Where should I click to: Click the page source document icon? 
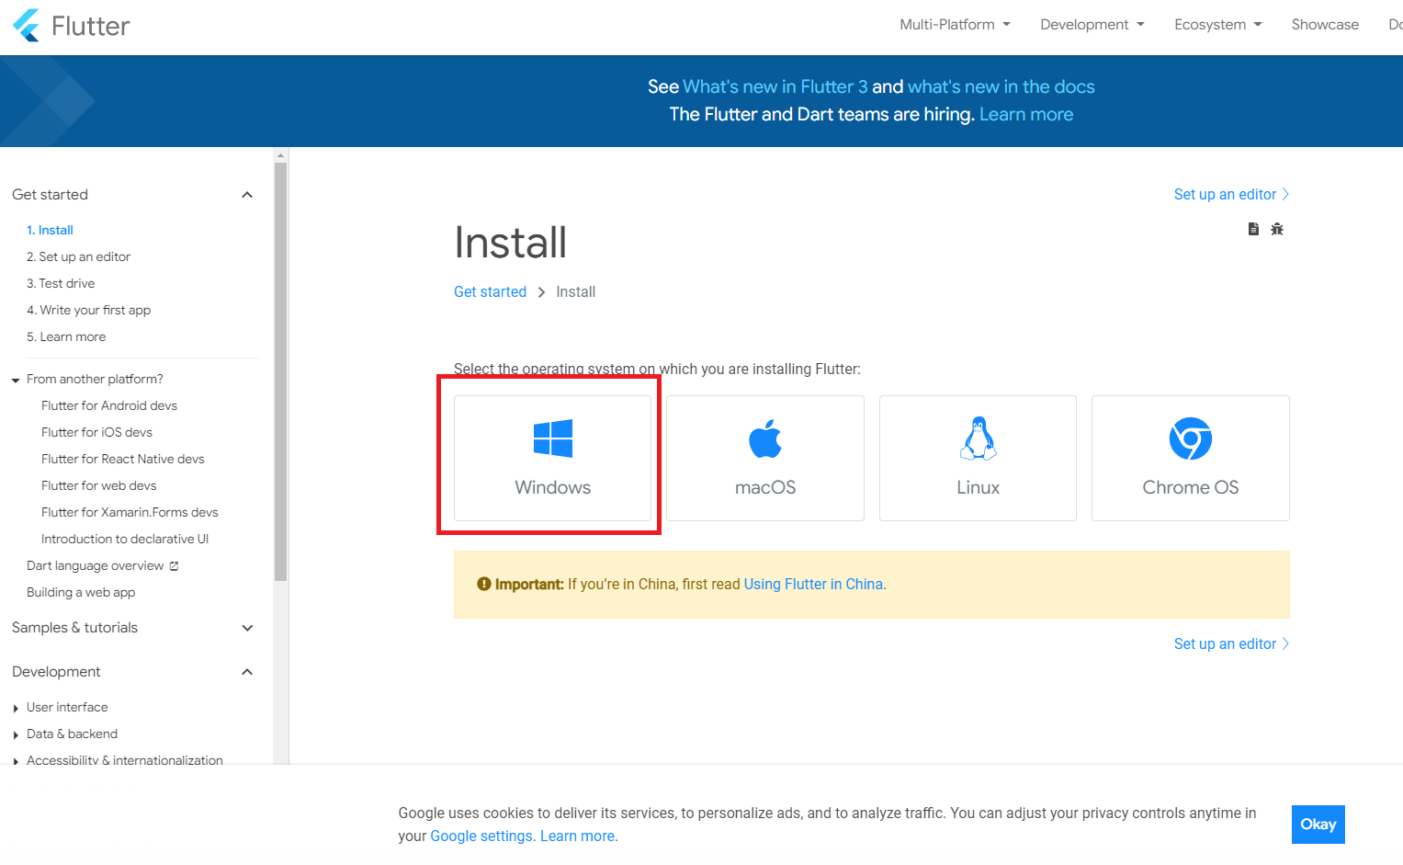(x=1253, y=229)
